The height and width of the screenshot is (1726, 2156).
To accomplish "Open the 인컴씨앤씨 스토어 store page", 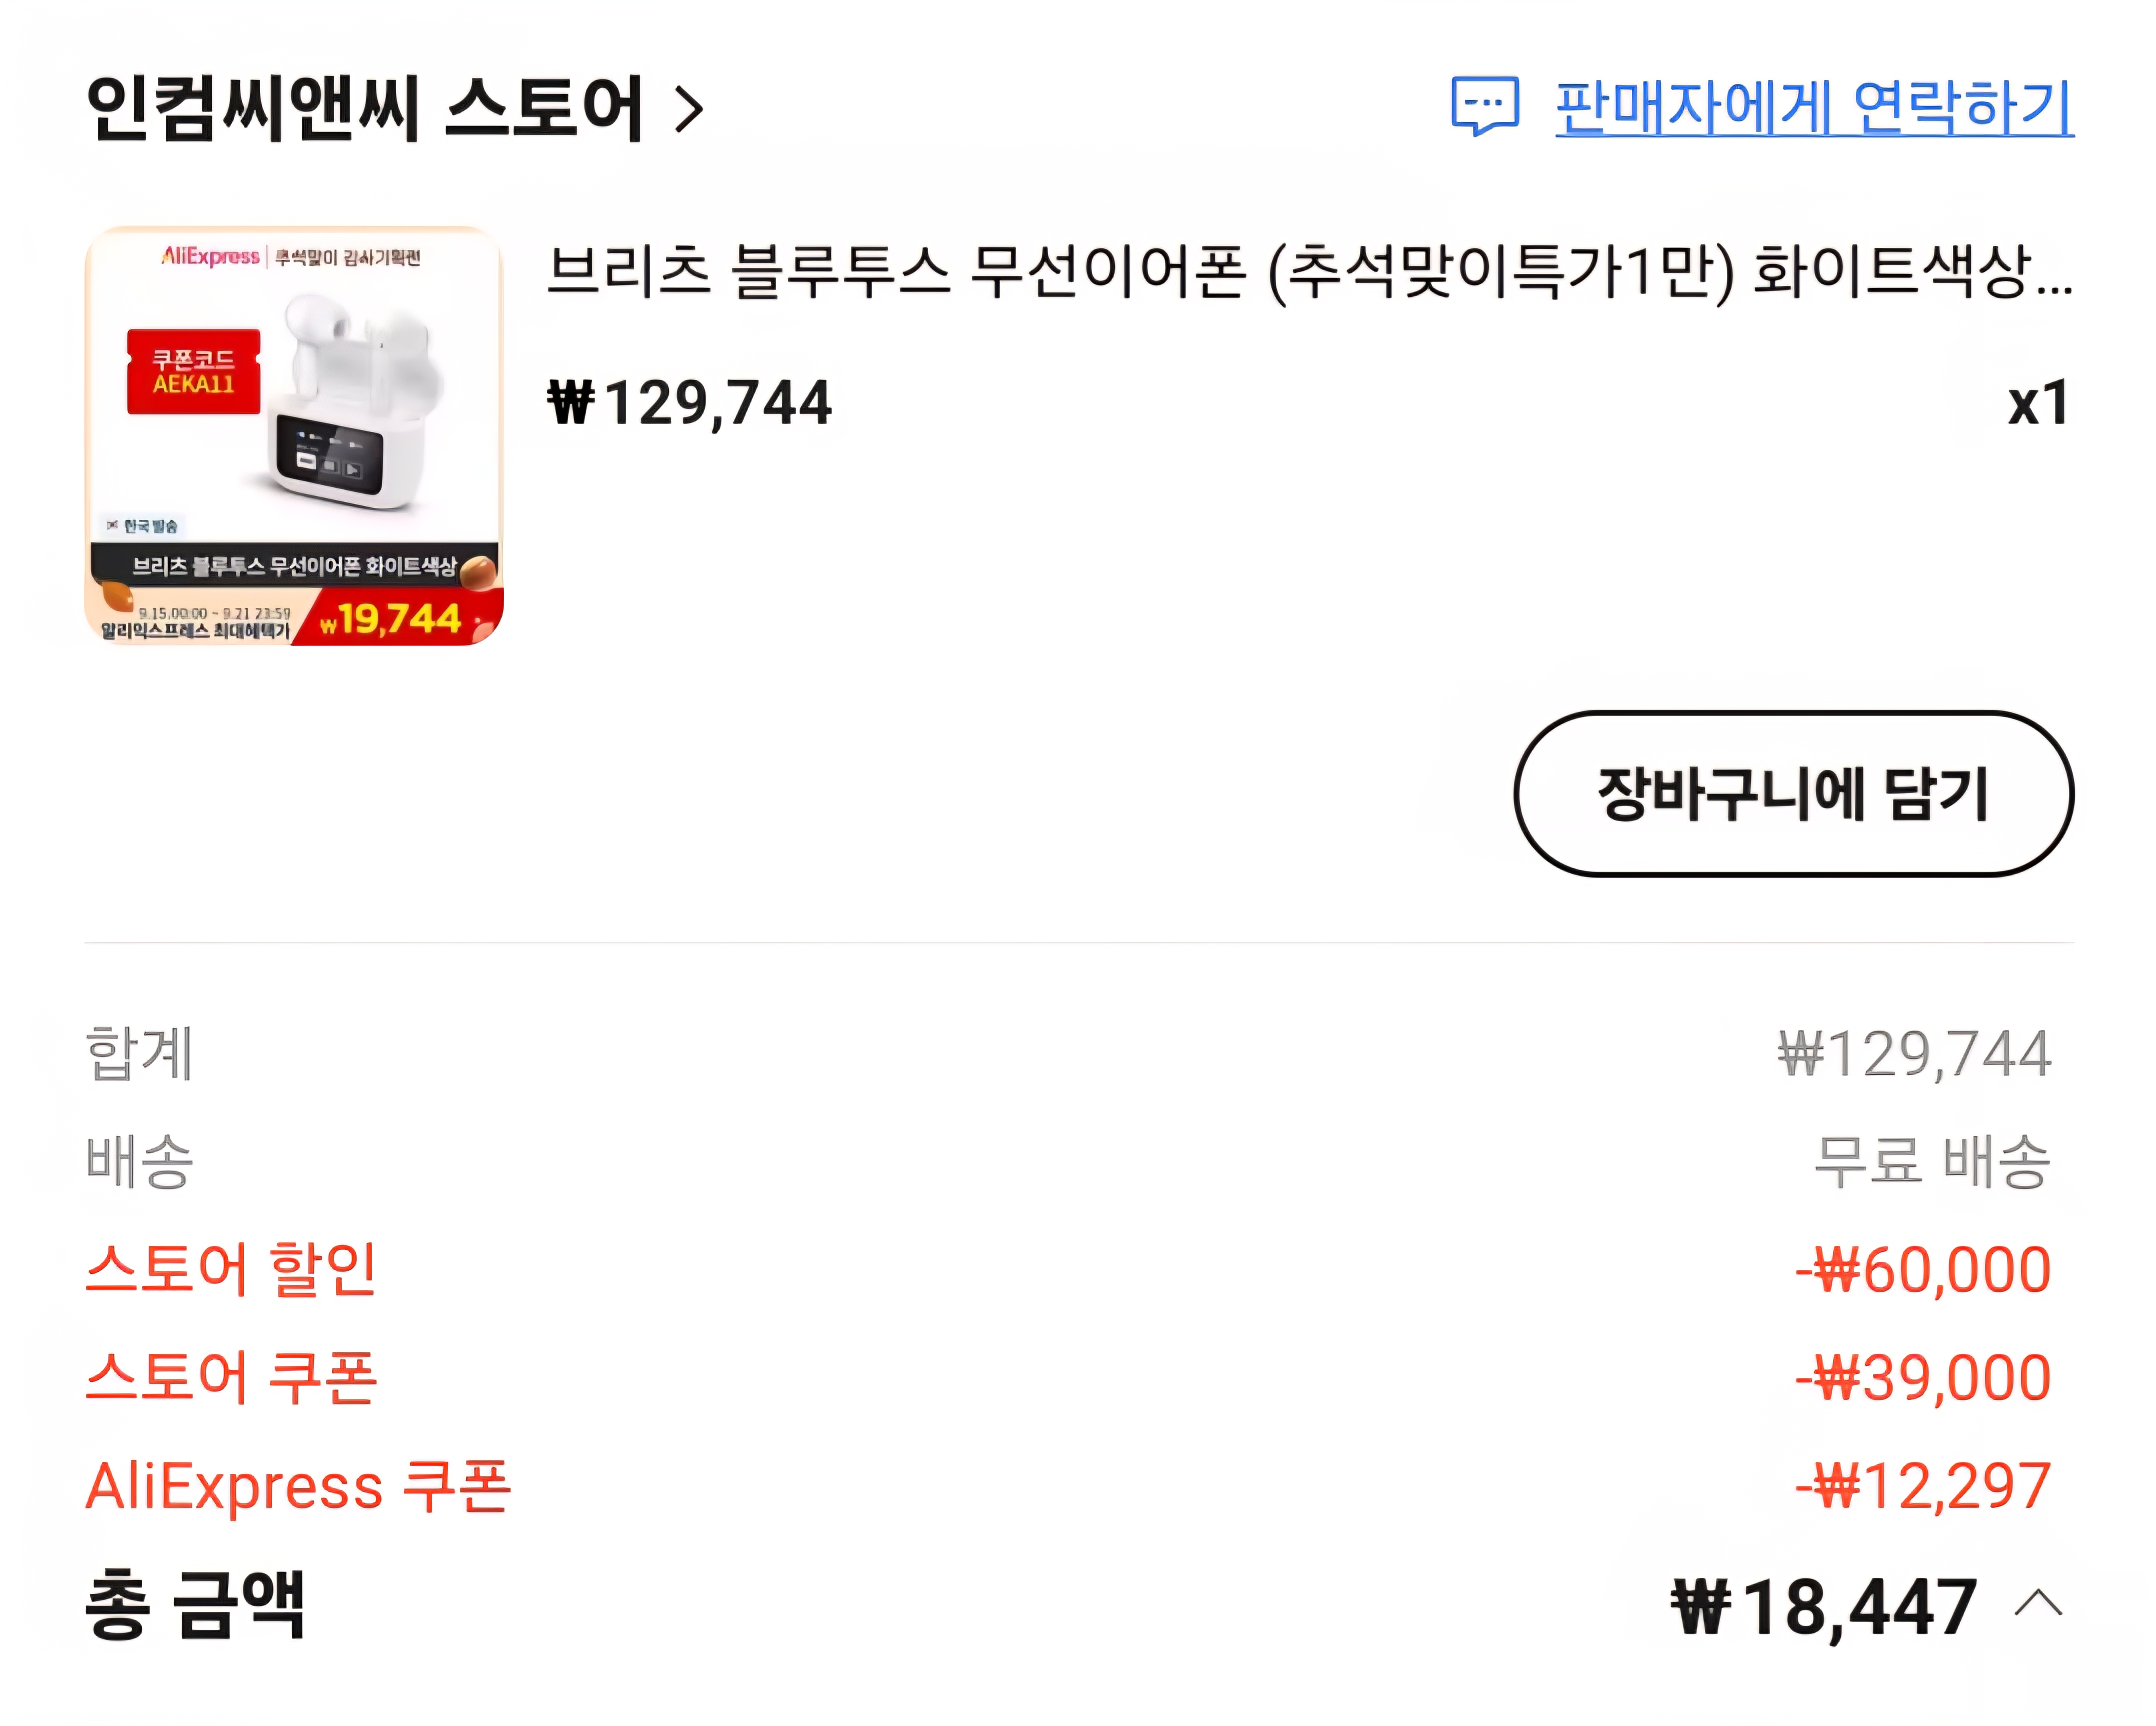I will (x=364, y=108).
